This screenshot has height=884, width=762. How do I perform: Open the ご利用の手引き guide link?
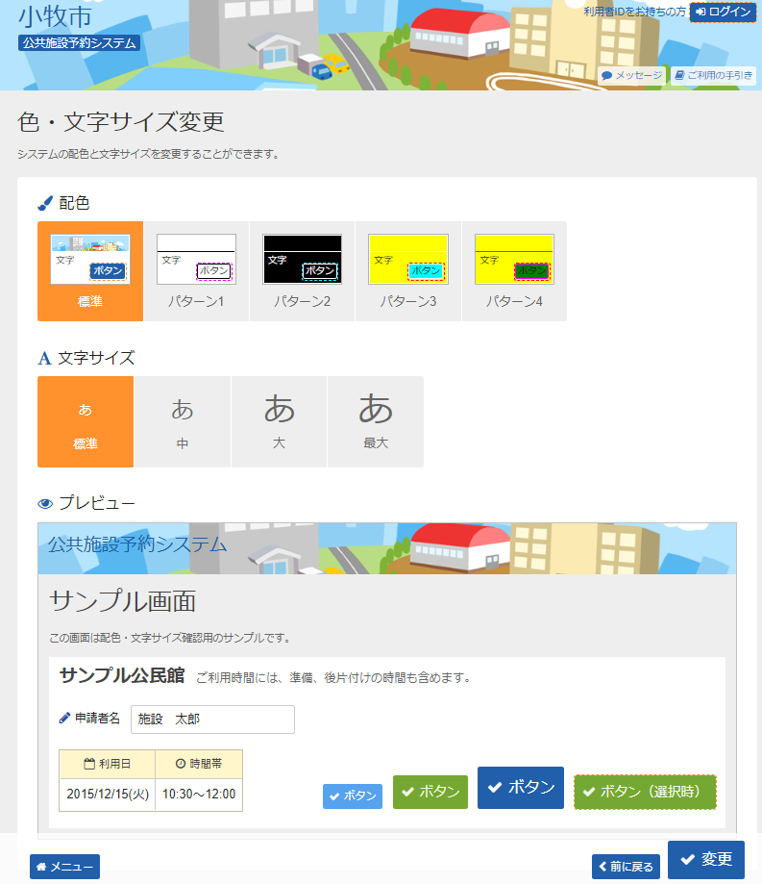(713, 76)
